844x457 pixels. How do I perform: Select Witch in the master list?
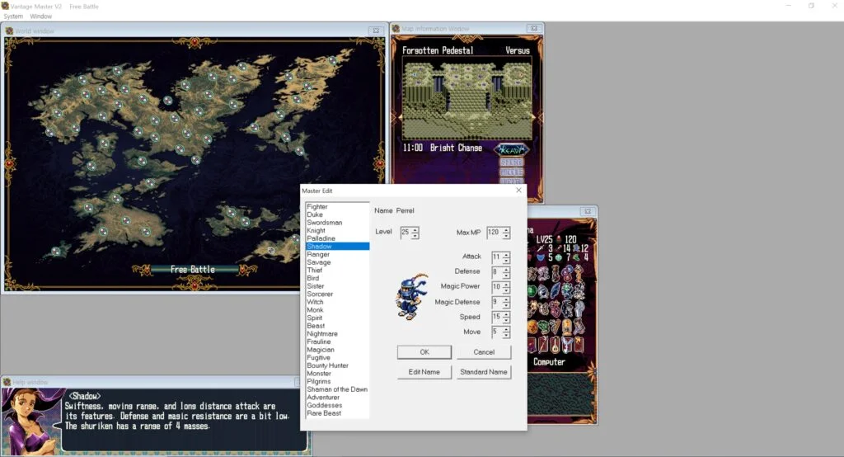337,302
